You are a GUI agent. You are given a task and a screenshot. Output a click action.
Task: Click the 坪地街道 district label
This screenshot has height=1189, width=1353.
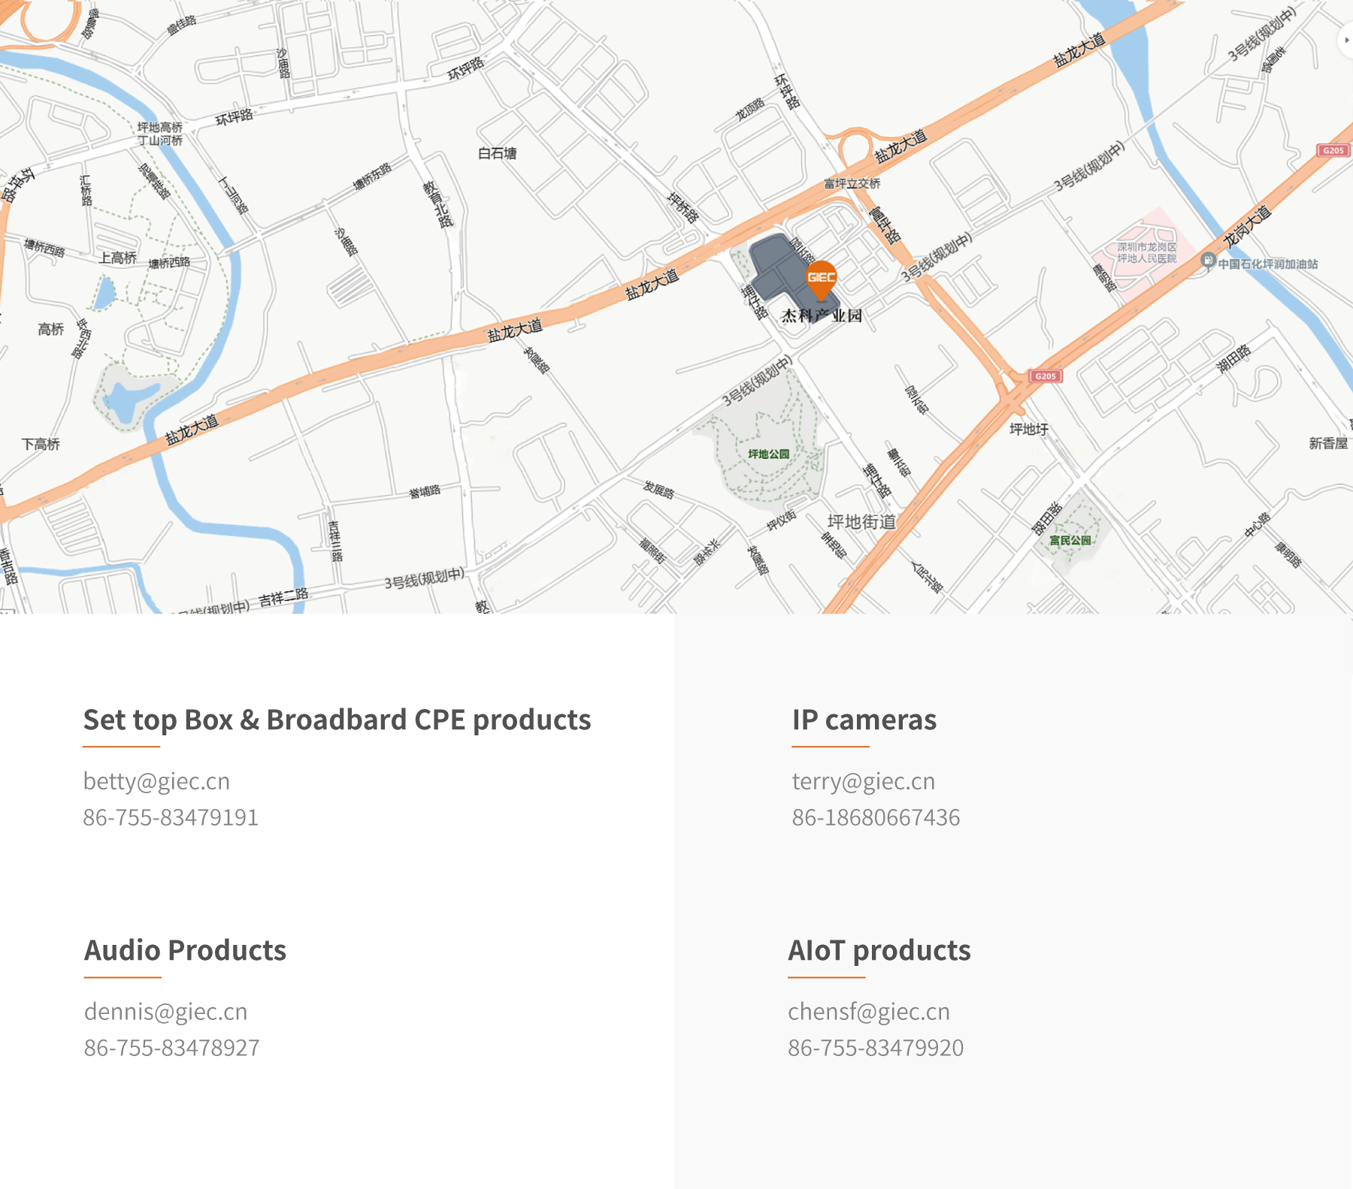point(861,522)
